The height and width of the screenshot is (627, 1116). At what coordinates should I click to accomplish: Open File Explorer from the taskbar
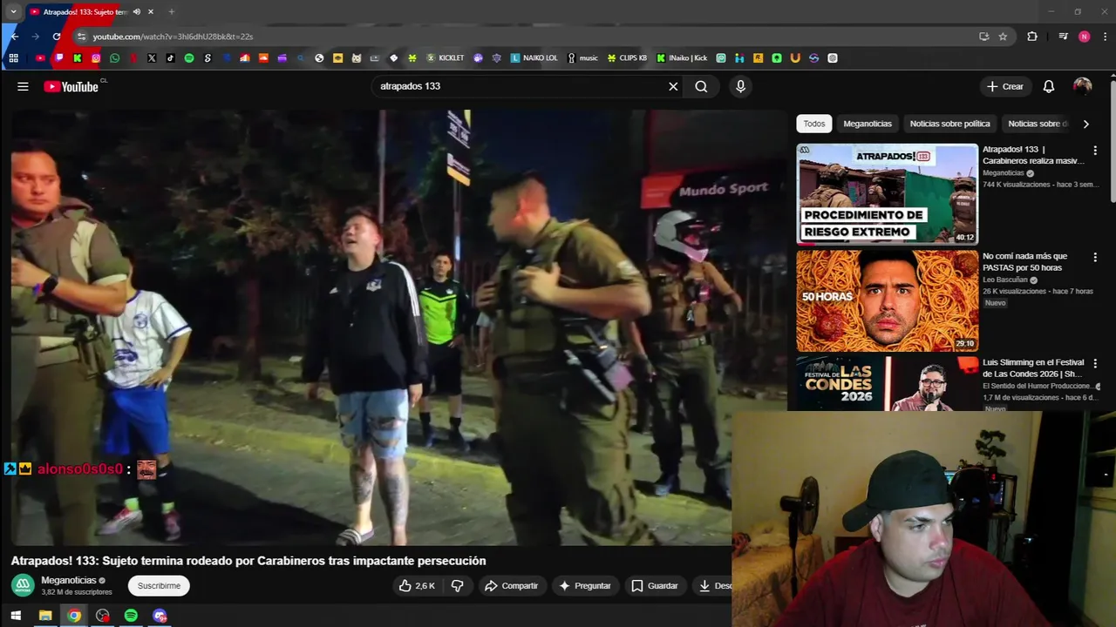[45, 616]
